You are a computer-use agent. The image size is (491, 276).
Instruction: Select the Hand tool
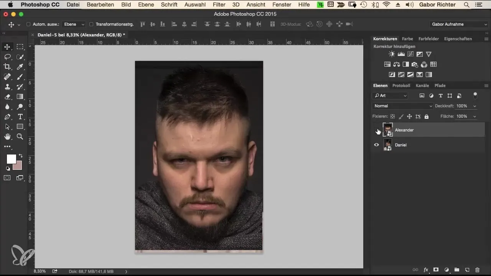(7, 136)
